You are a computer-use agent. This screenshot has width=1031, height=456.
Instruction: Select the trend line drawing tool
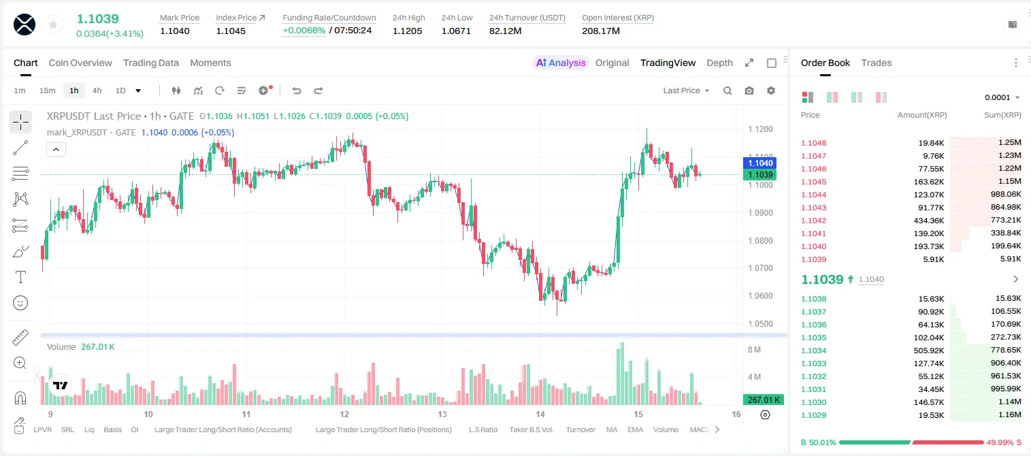point(20,148)
